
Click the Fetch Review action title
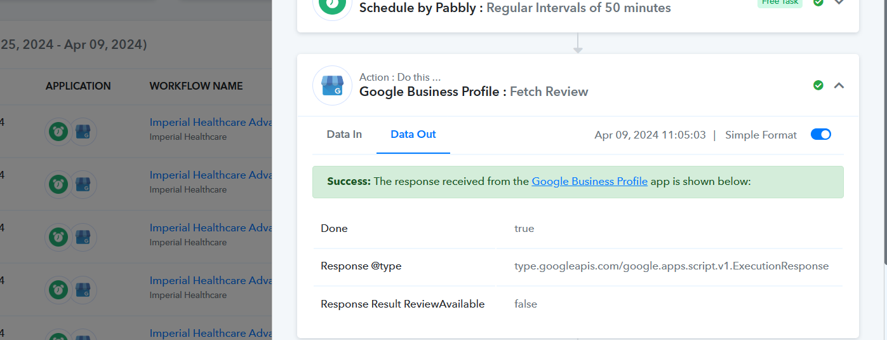click(x=549, y=92)
